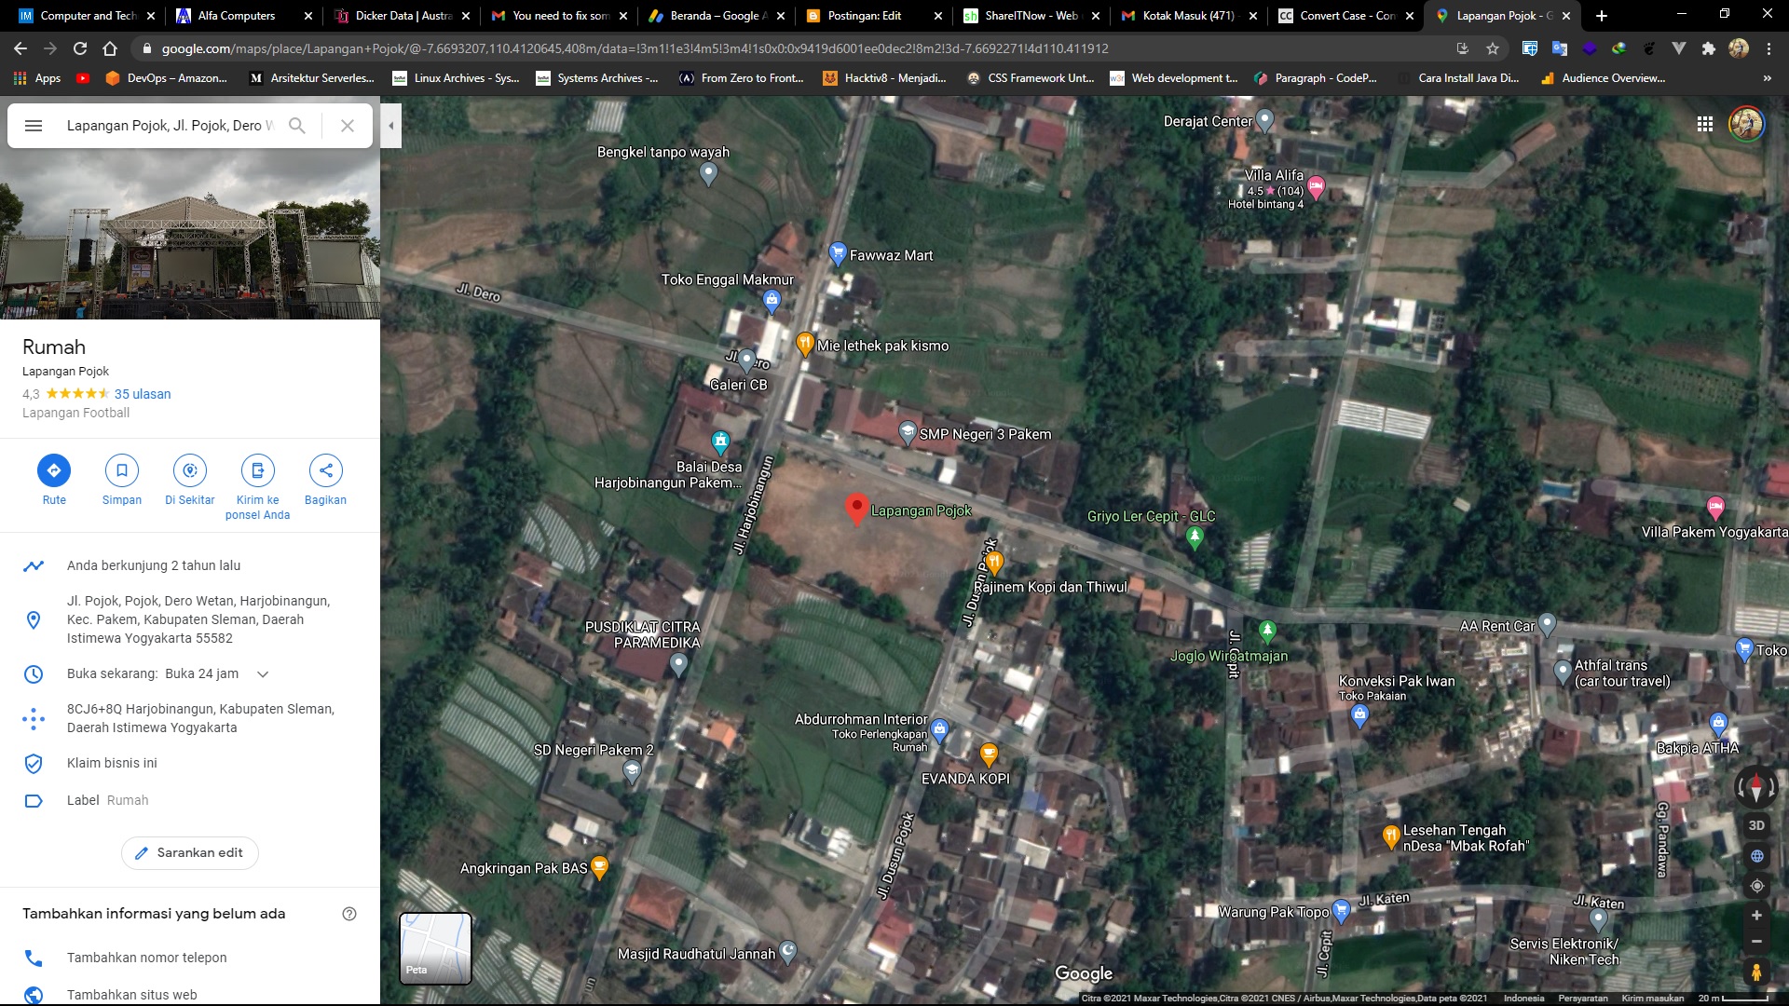Toggle 3D view on the map
1789x1006 pixels.
tap(1756, 825)
